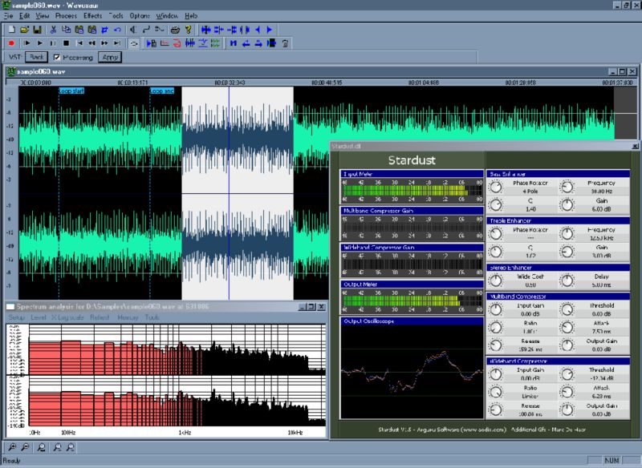Open Setup menu in Spectrum analysis
Screen dimensions: 642x468
[17, 317]
